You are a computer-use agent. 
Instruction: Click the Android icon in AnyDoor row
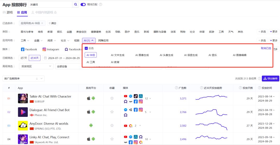[x=91, y=125]
